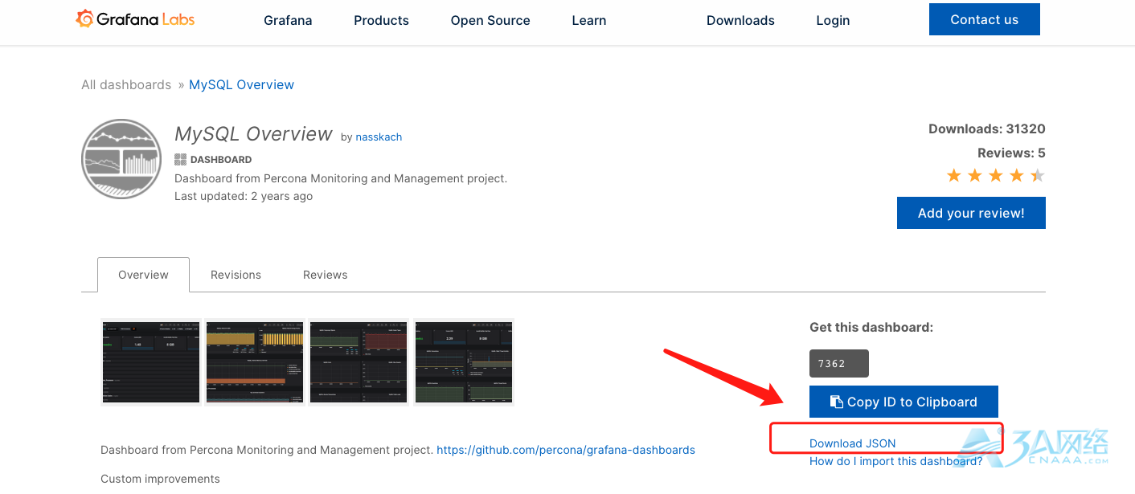The height and width of the screenshot is (494, 1135).
Task: Select the Overview tab
Action: (x=143, y=275)
